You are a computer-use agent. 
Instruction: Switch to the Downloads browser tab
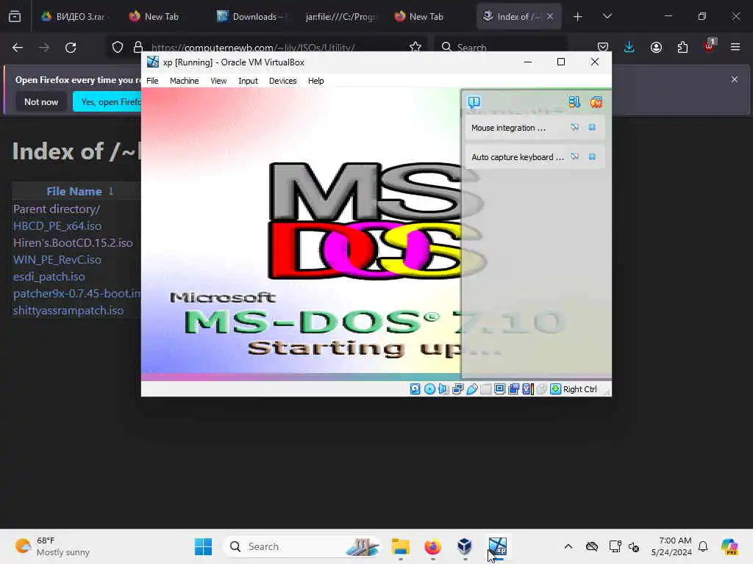coord(251,16)
